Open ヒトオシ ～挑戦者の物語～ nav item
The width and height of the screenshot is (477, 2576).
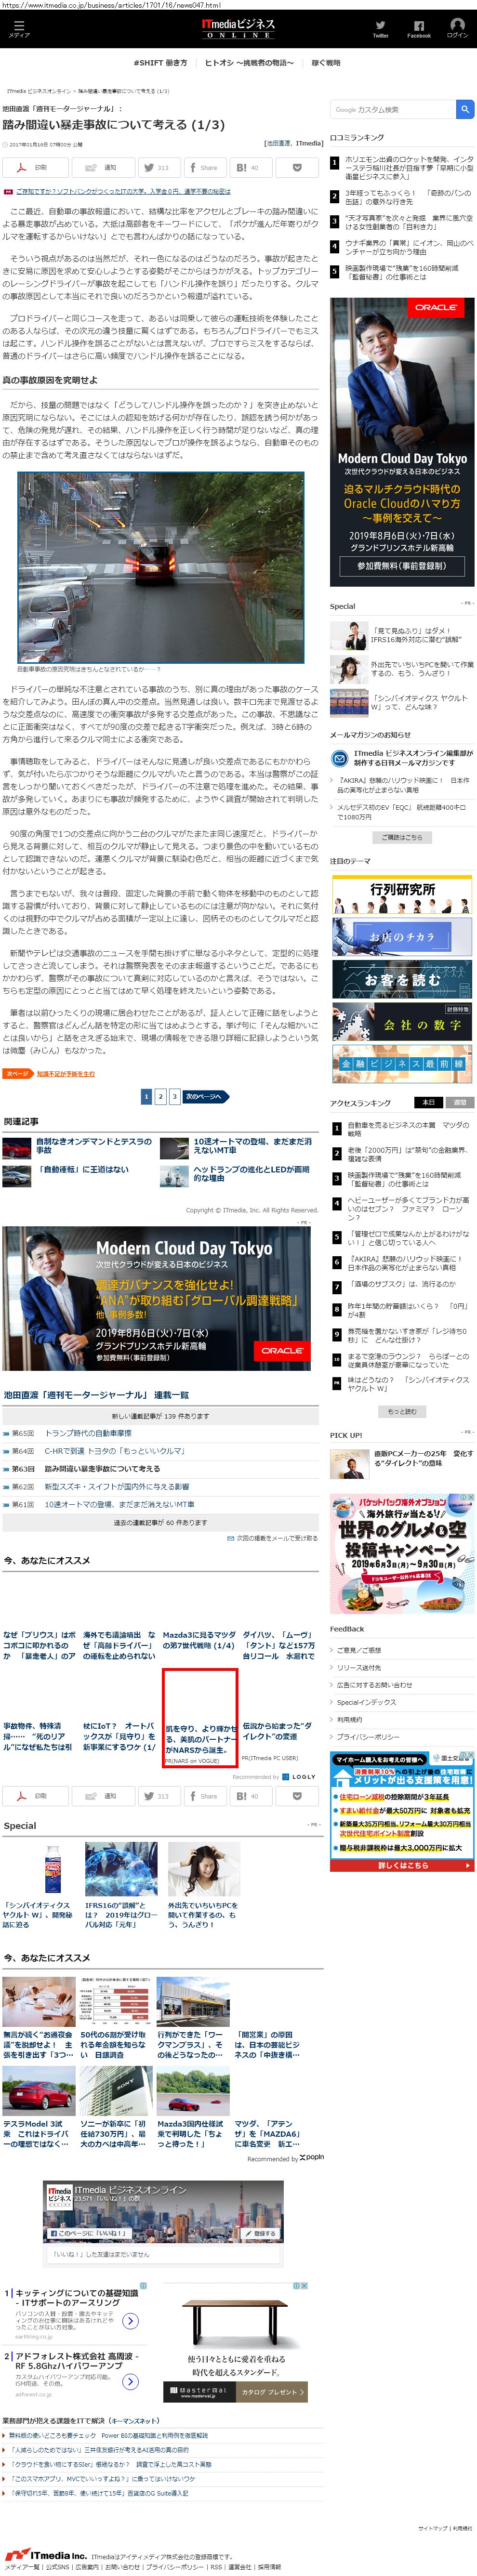[x=249, y=62]
